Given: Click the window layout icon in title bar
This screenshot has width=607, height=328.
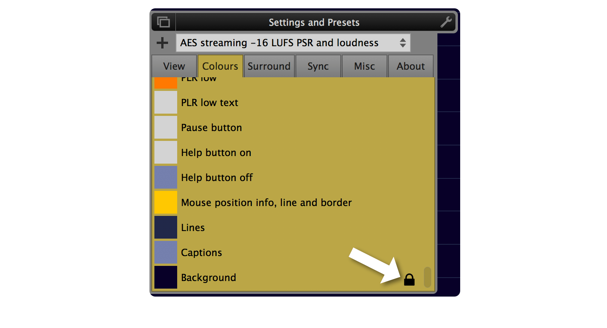Looking at the screenshot, I should tap(164, 22).
